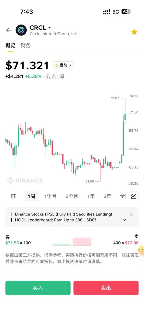Tap the 卖出 sell button
This screenshot has width=144, height=313.
(x=106, y=288)
